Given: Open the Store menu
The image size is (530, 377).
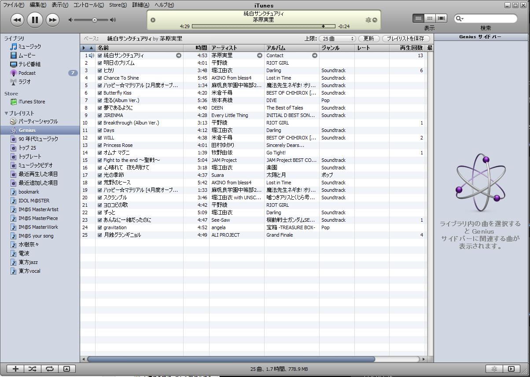Looking at the screenshot, I should pos(118,5).
